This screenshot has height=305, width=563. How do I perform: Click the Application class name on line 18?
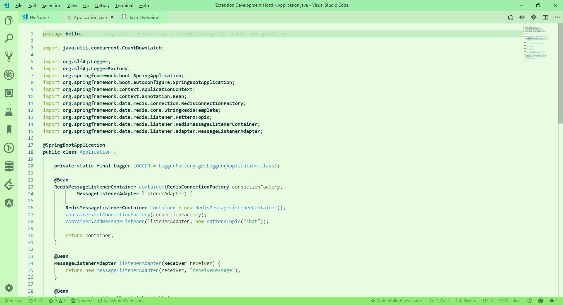coord(95,152)
